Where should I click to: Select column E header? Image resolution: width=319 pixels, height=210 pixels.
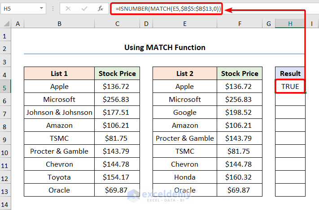[x=185, y=24]
